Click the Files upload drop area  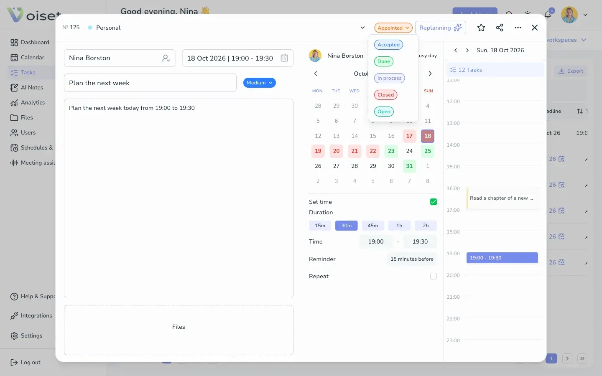[x=179, y=330]
